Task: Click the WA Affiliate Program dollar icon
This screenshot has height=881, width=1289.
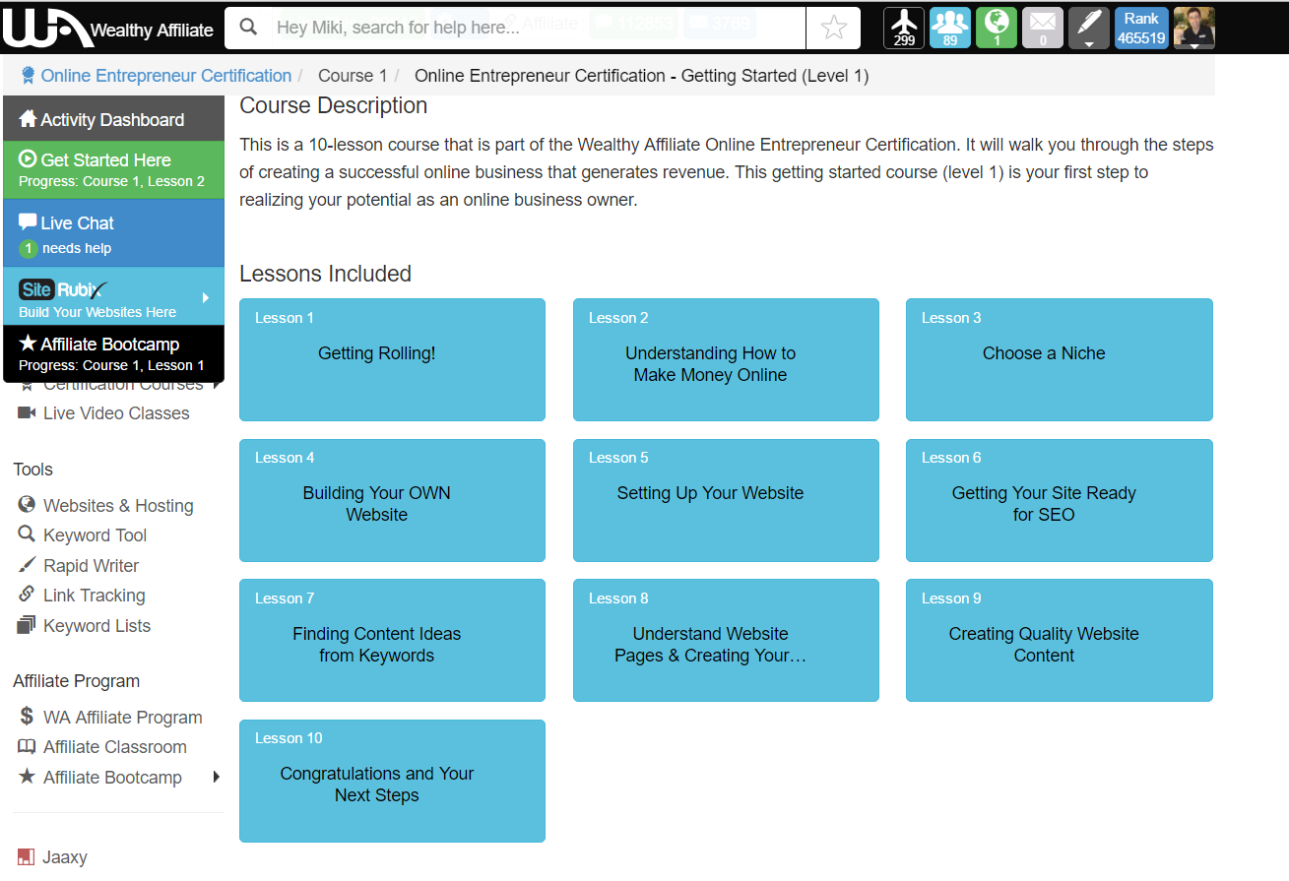Action: [x=27, y=717]
